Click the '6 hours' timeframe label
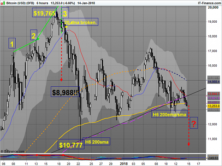Viewport: 222px width, 166px height. pos(42,3)
